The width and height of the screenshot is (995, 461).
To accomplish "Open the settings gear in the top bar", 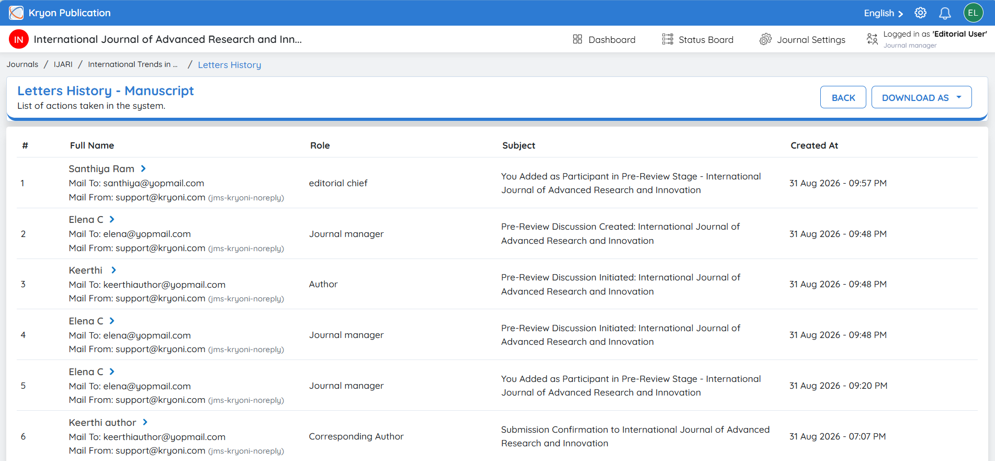I will click(920, 13).
